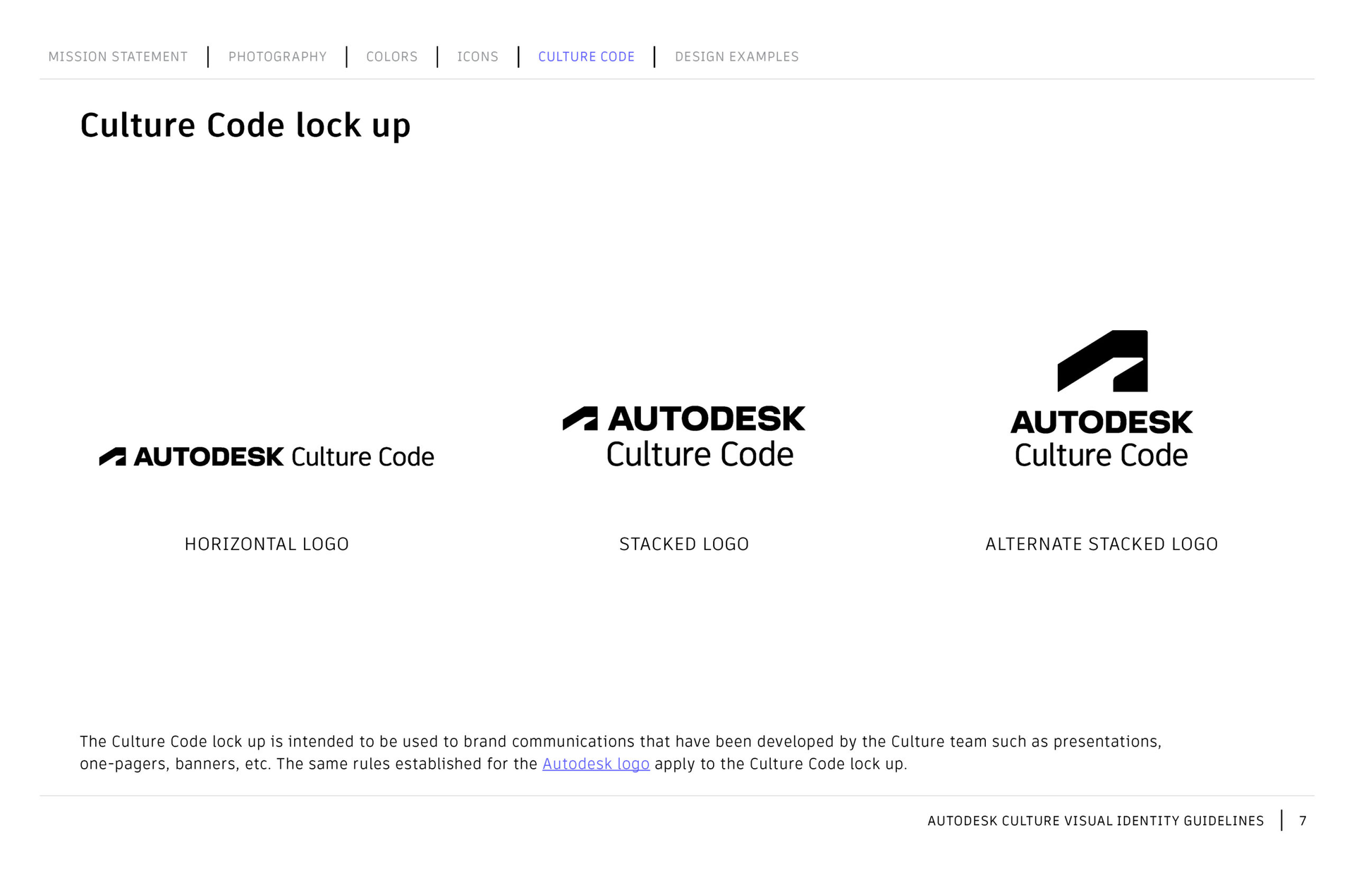Click the AUTODESK wordmark beside the small middle symbol
Image resolution: width=1354 pixels, height=876 pixels.
click(706, 419)
